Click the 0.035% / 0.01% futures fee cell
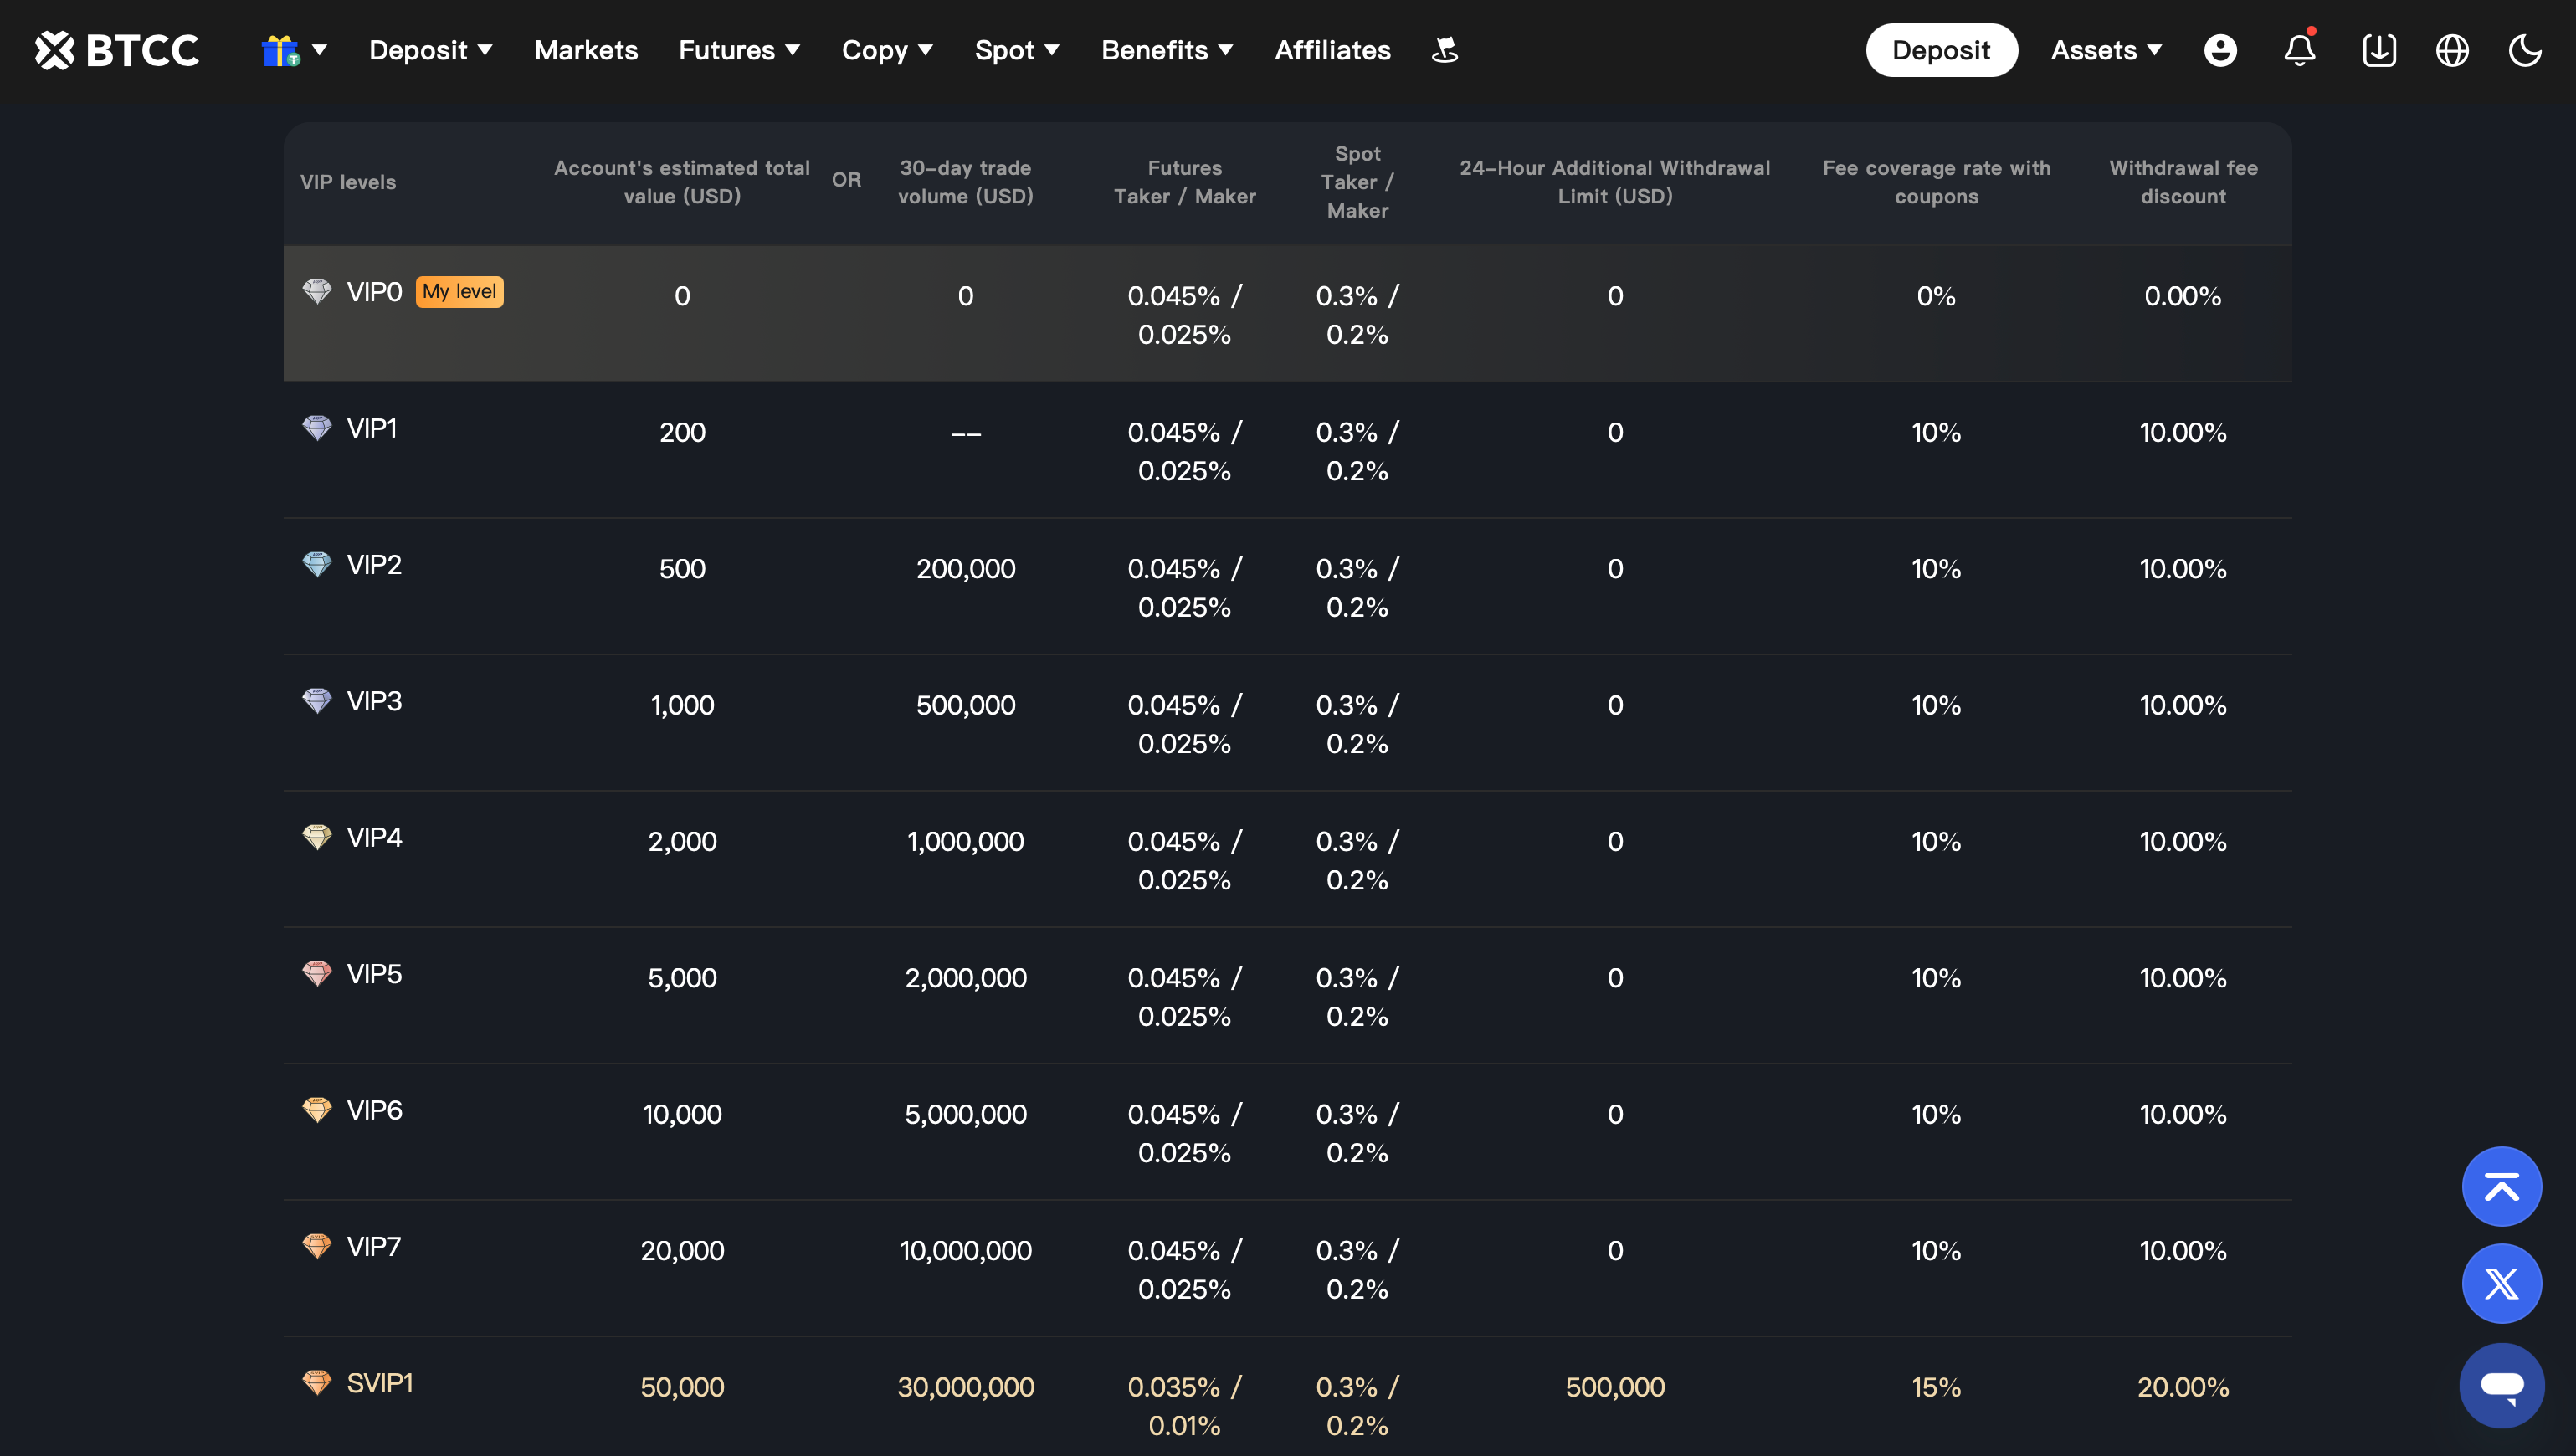 pos(1184,1406)
